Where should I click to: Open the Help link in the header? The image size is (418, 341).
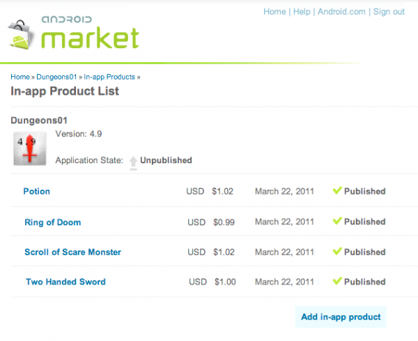[x=302, y=12]
